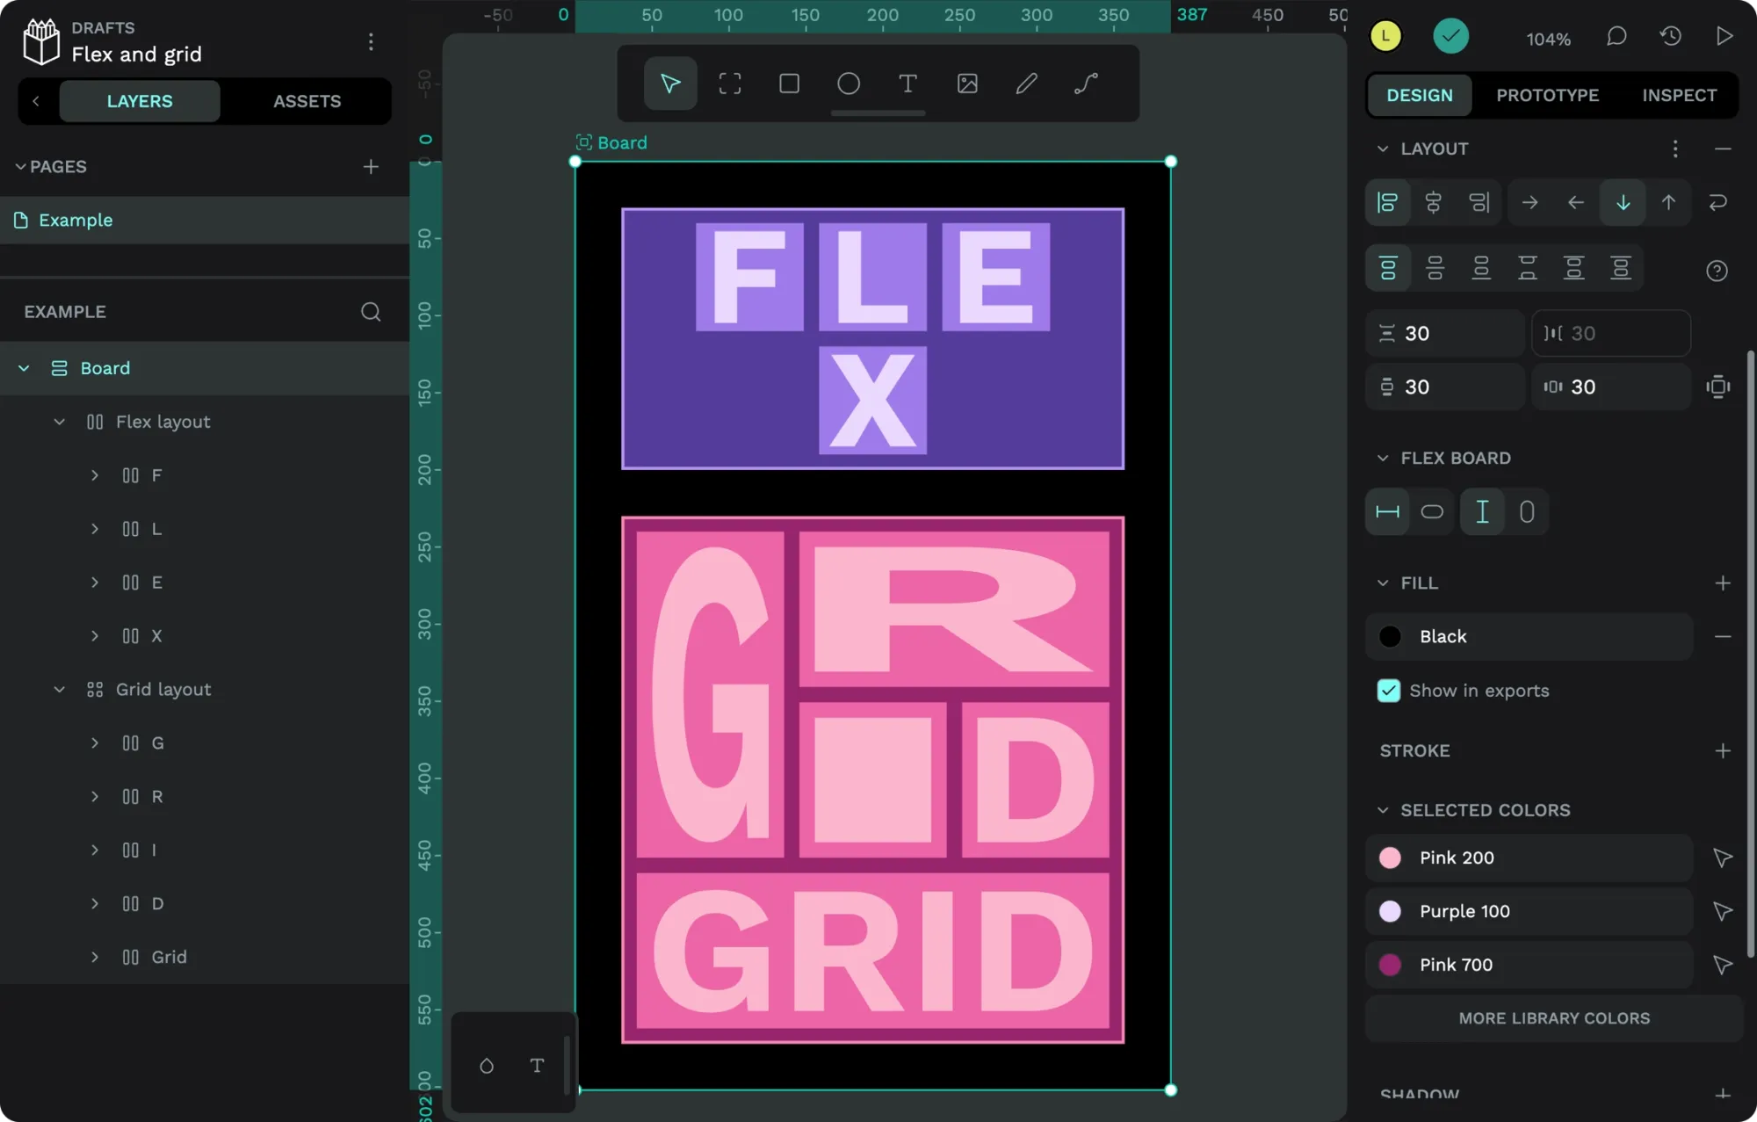
Task: Toggle Show in exports checkbox
Action: pos(1389,691)
